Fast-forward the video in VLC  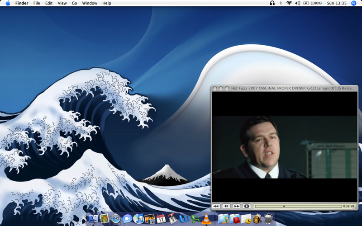click(236, 206)
